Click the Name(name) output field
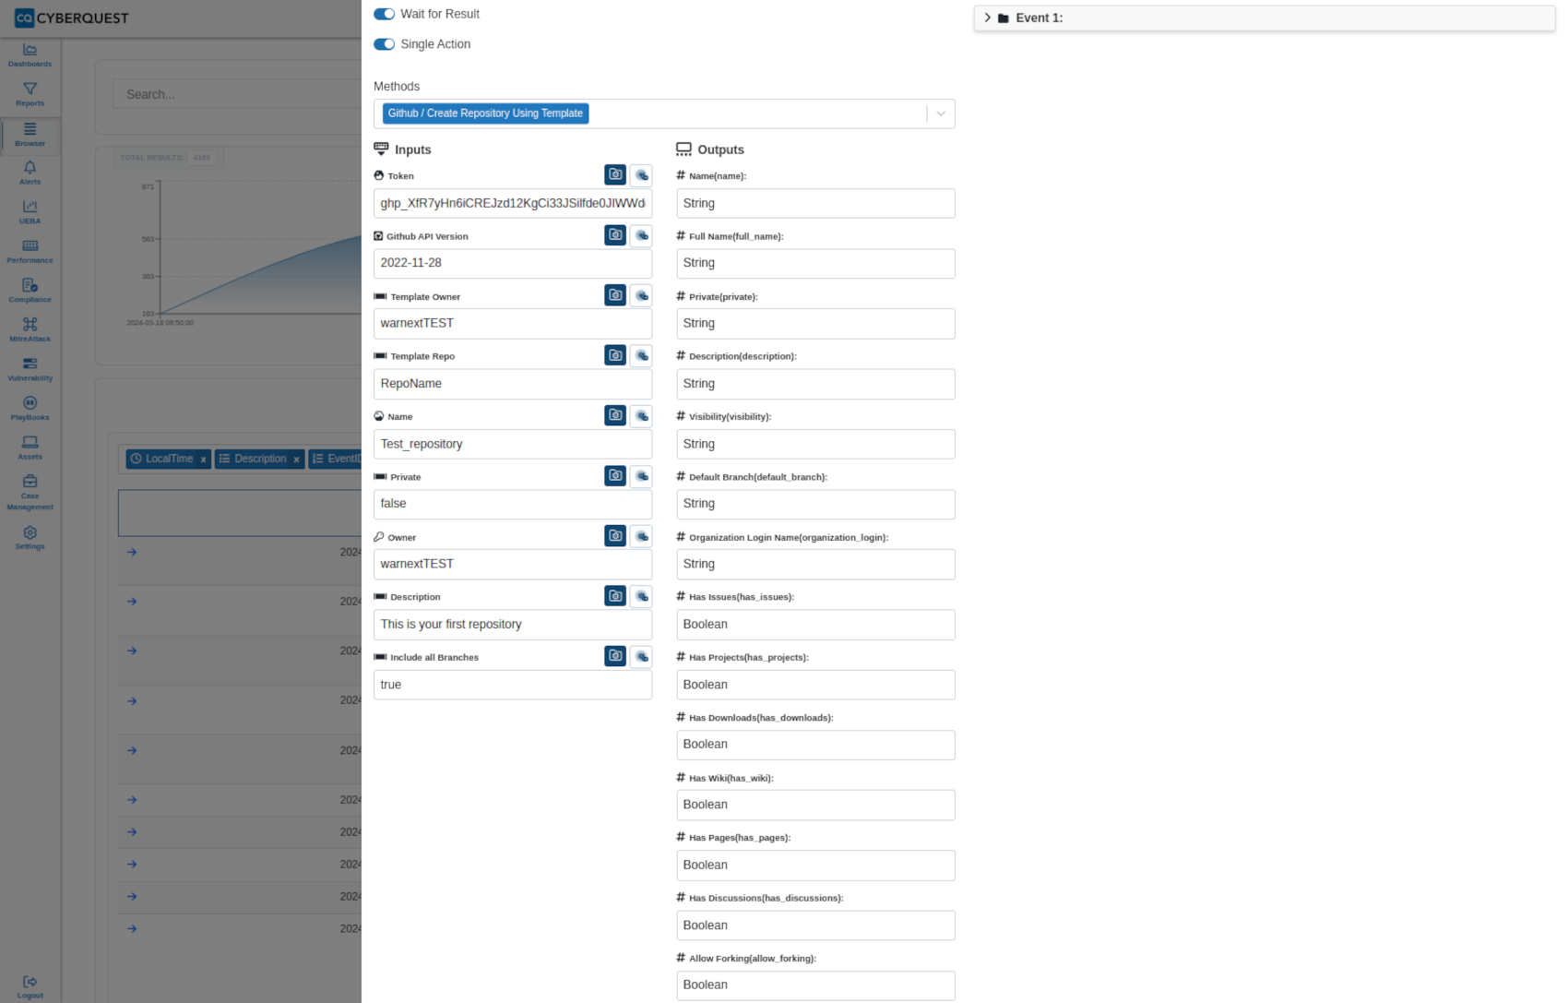1568x1003 pixels. pyautogui.click(x=815, y=203)
